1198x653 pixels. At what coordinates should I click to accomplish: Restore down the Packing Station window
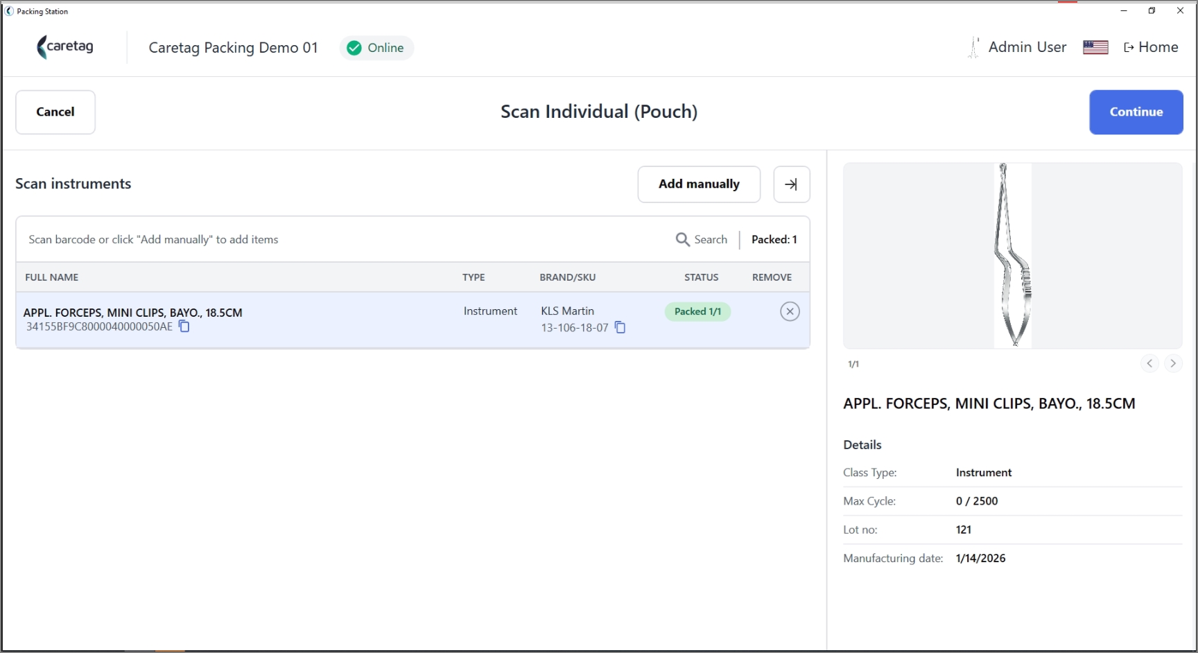pos(1152,10)
